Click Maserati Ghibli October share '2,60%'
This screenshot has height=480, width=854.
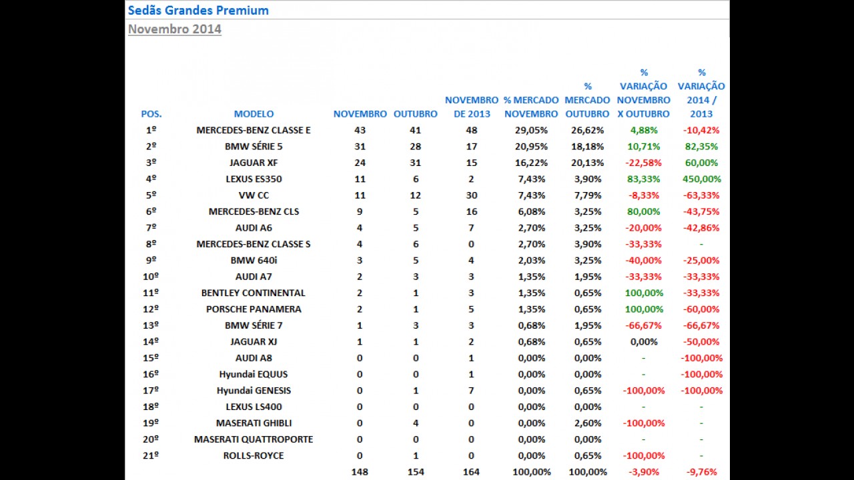(588, 423)
